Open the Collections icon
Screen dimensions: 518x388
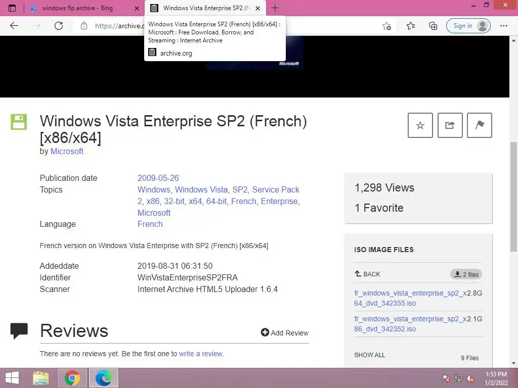(433, 26)
